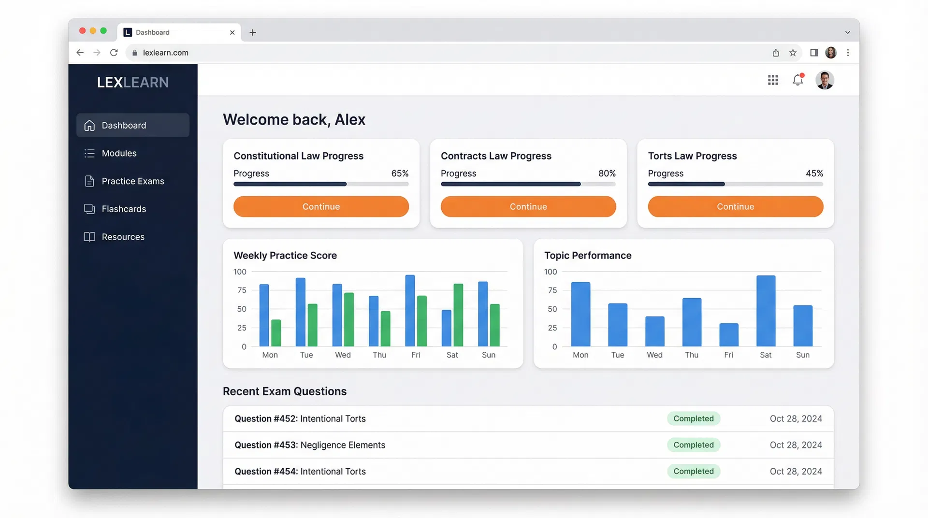Open the Resources book icon

point(89,236)
